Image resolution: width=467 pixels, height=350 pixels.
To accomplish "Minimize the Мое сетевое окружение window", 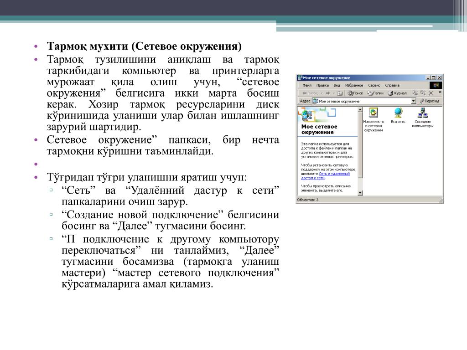I will pos(428,77).
